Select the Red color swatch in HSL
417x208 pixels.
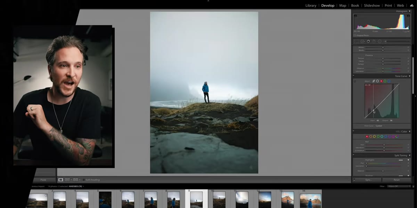click(367, 137)
